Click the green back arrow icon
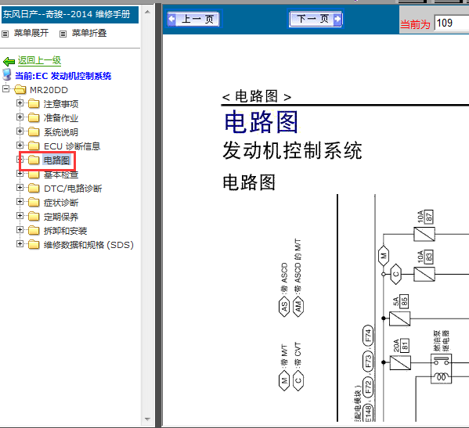The image size is (469, 428). (9, 62)
